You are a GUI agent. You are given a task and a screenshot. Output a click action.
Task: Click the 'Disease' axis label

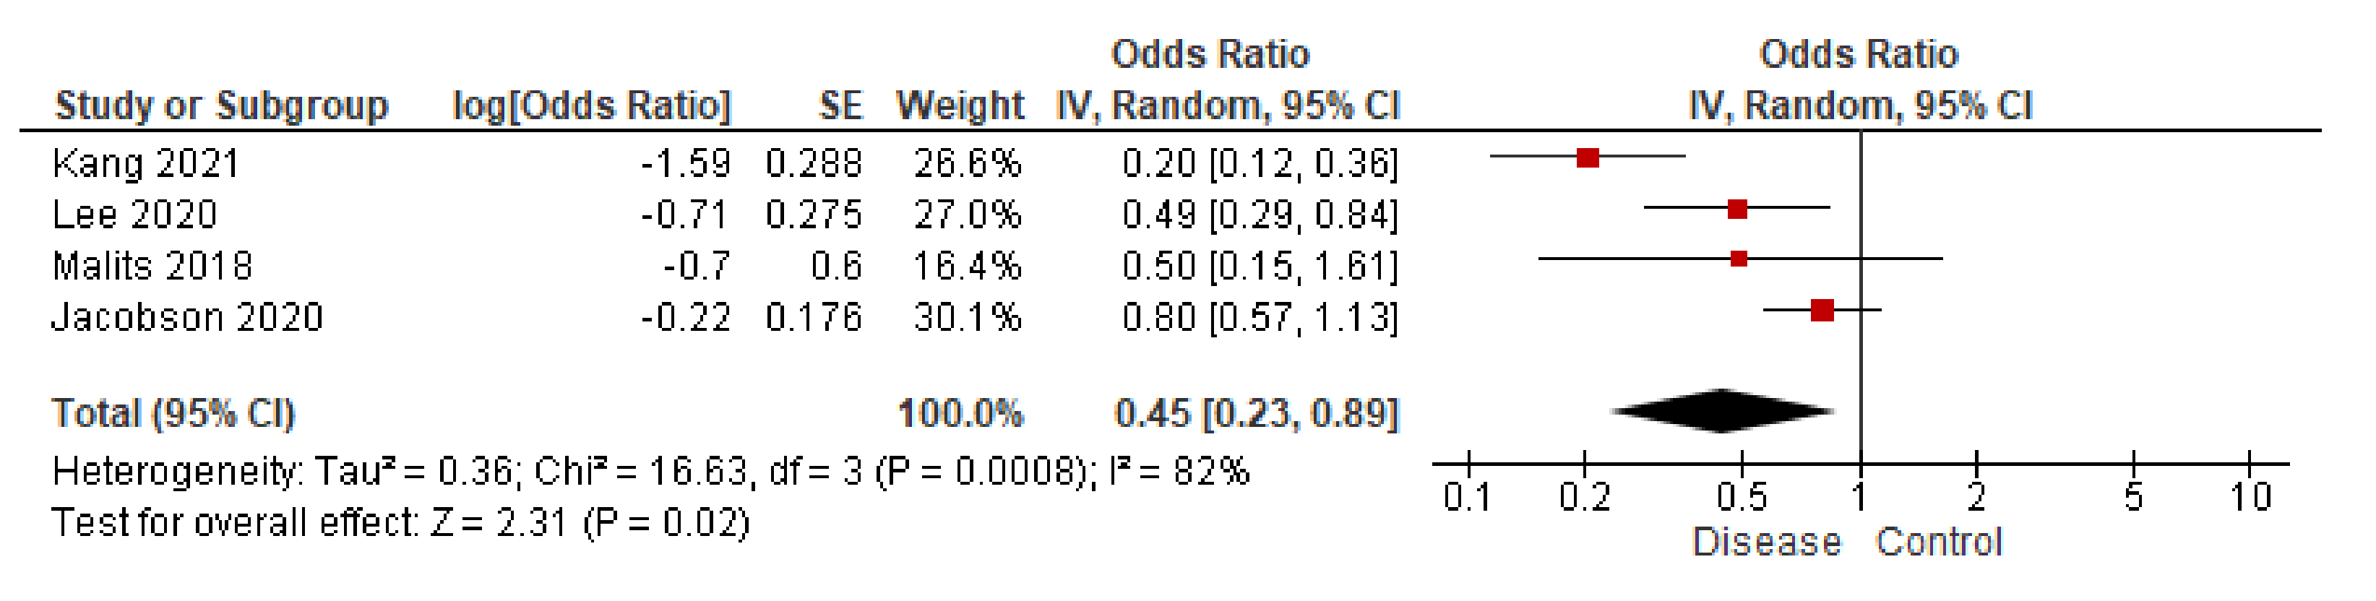tap(1766, 542)
